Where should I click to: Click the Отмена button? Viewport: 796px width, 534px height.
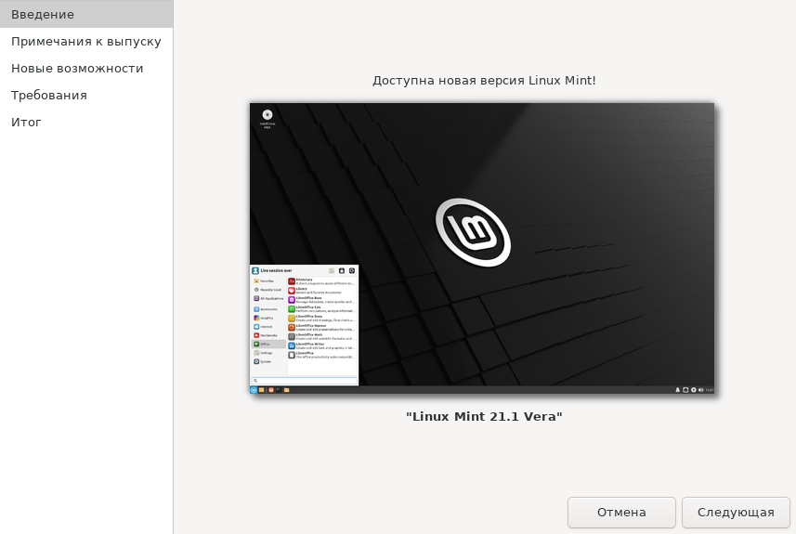(621, 512)
